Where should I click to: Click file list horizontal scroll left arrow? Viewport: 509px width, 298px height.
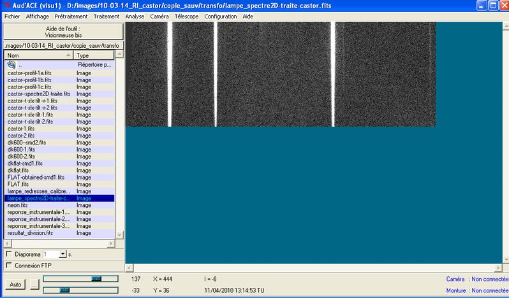click(x=7, y=243)
